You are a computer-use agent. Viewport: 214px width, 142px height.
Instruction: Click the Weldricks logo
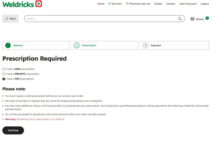[x=22, y=4]
